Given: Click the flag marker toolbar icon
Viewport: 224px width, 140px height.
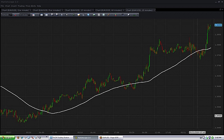Looking at the screenshot, I should point(66,15).
